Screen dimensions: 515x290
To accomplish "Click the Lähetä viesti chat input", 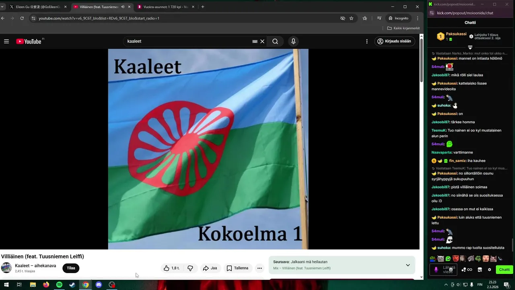I will 443,269.
